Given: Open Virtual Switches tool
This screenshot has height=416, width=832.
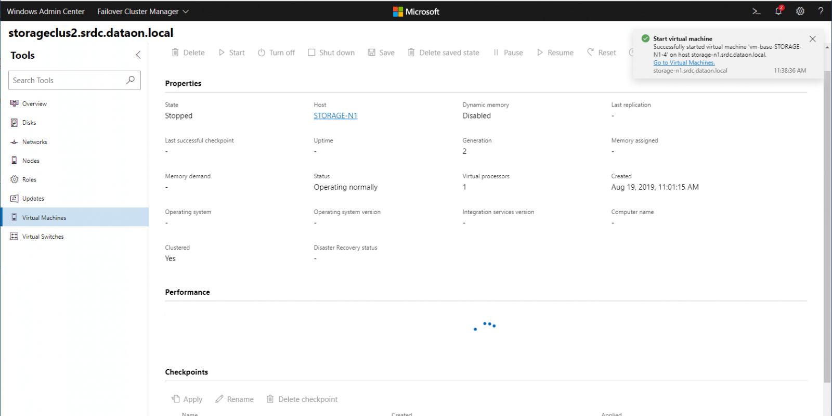Looking at the screenshot, I should tap(74, 237).
